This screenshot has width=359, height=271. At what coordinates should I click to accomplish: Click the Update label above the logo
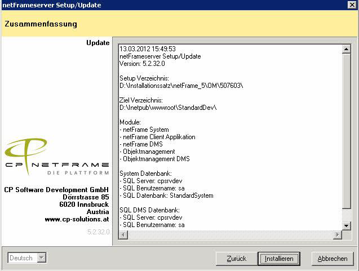tap(97, 43)
